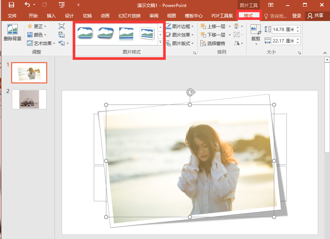
Task: Open the 更正 corrections dropdown
Action: pyautogui.click(x=37, y=26)
